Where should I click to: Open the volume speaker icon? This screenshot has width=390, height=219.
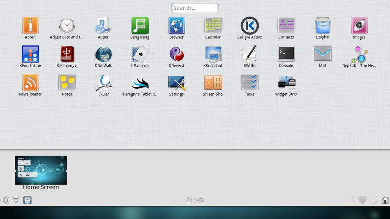tap(4, 200)
